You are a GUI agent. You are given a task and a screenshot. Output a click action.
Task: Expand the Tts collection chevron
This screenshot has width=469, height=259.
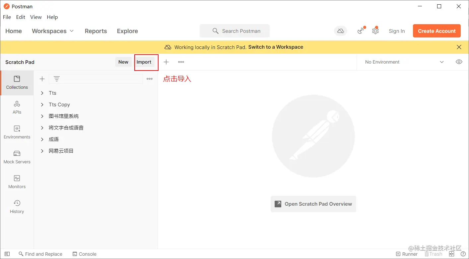point(42,93)
